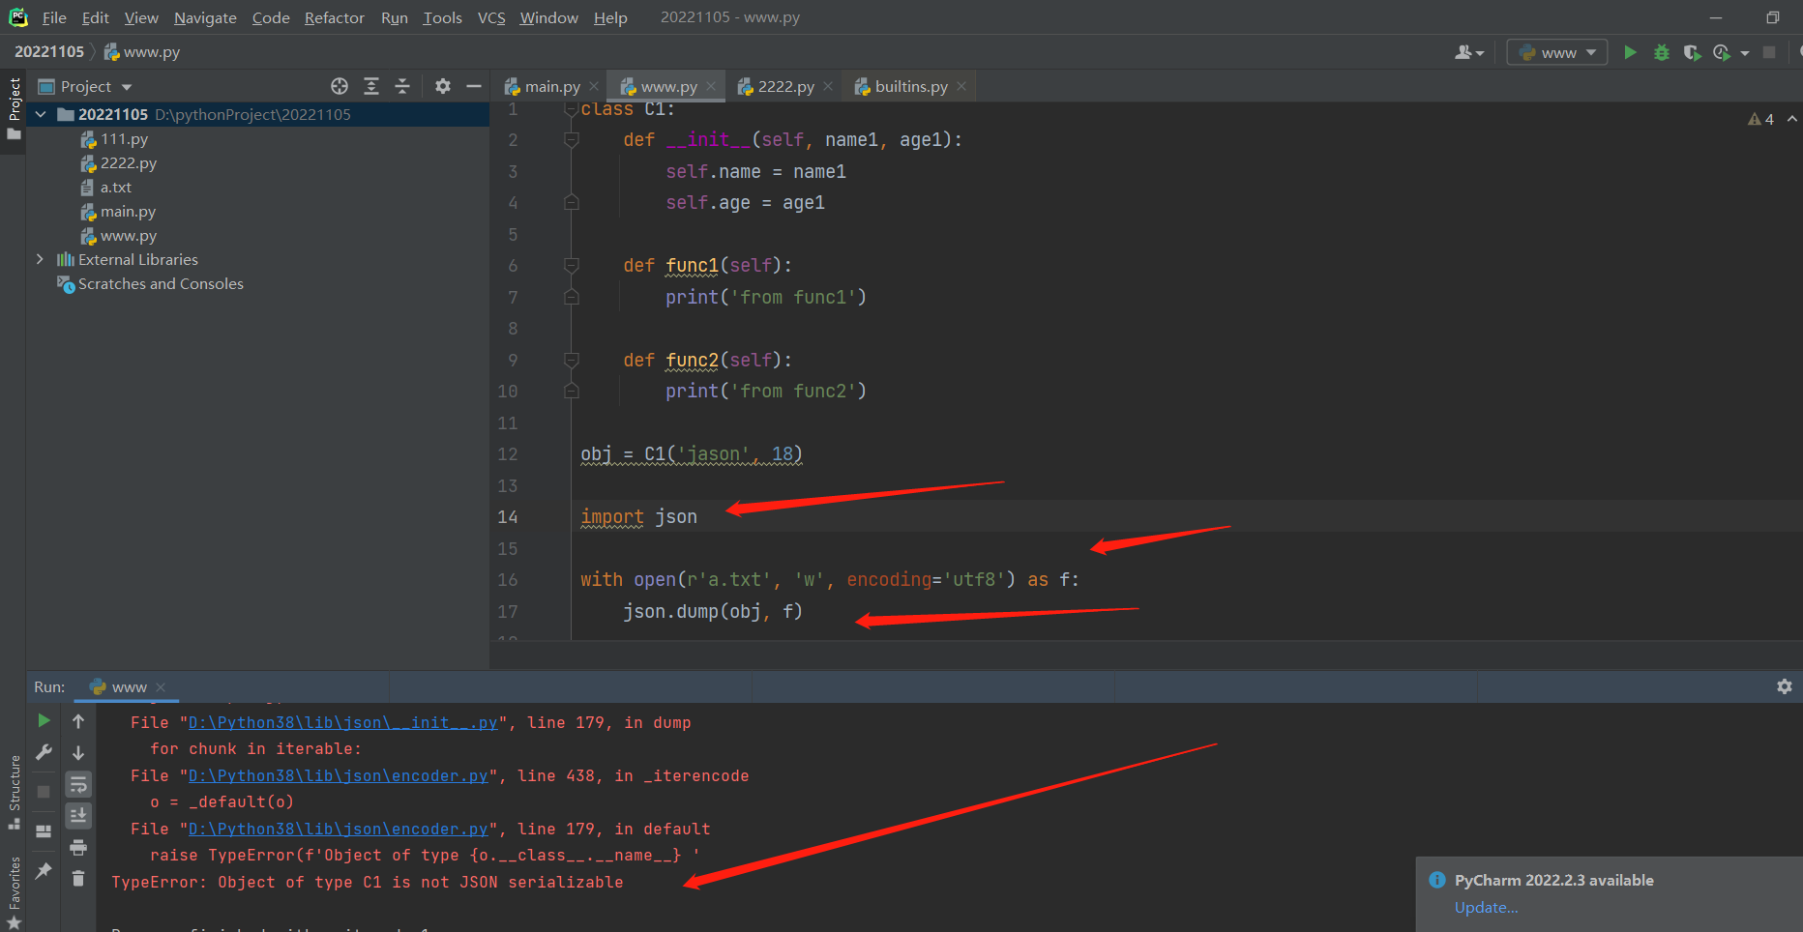The image size is (1803, 932).
Task: Select main.py in Project tree
Action: (128, 211)
